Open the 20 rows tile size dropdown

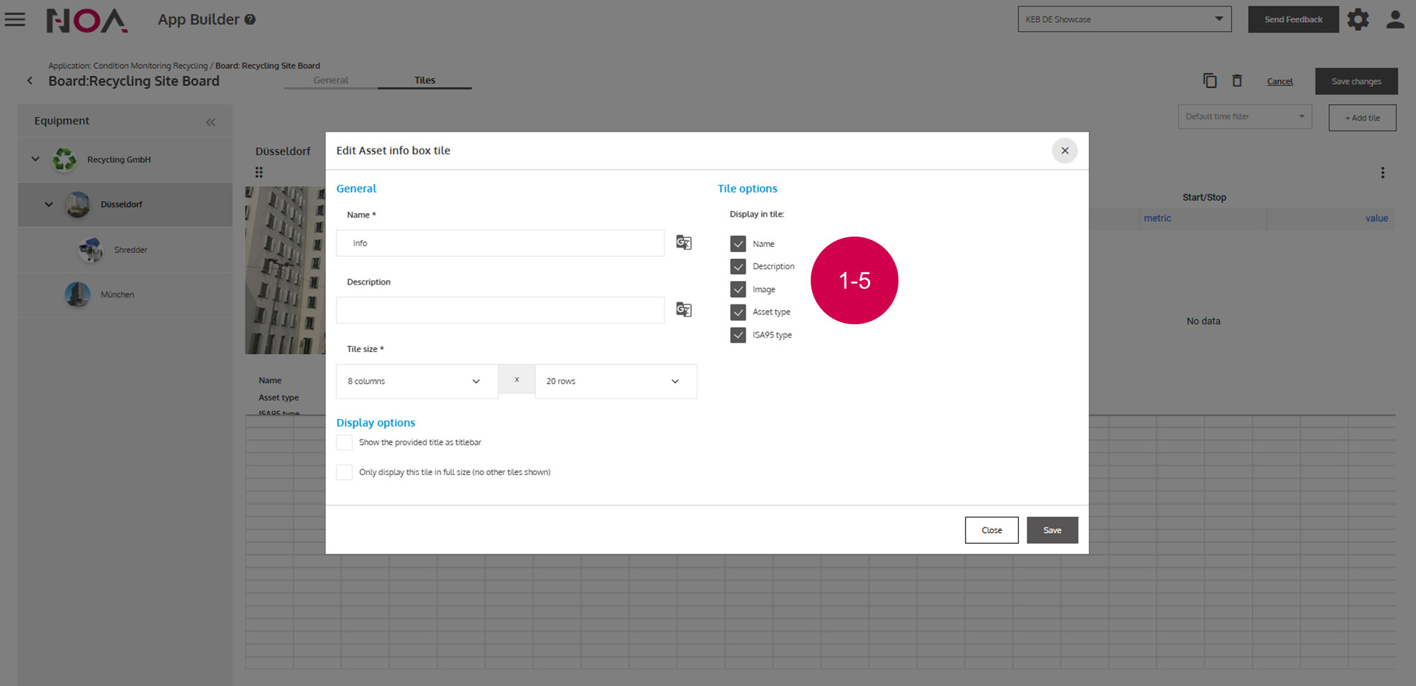(615, 382)
